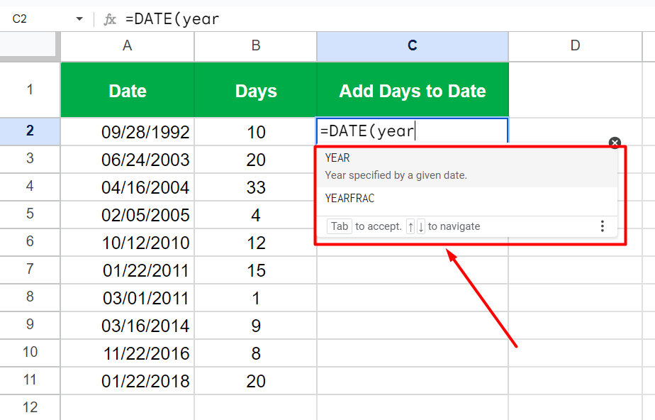Select row 3 header

(x=30, y=159)
